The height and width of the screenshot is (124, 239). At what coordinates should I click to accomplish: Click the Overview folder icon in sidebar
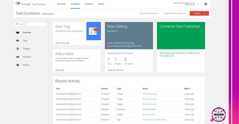[18, 33]
